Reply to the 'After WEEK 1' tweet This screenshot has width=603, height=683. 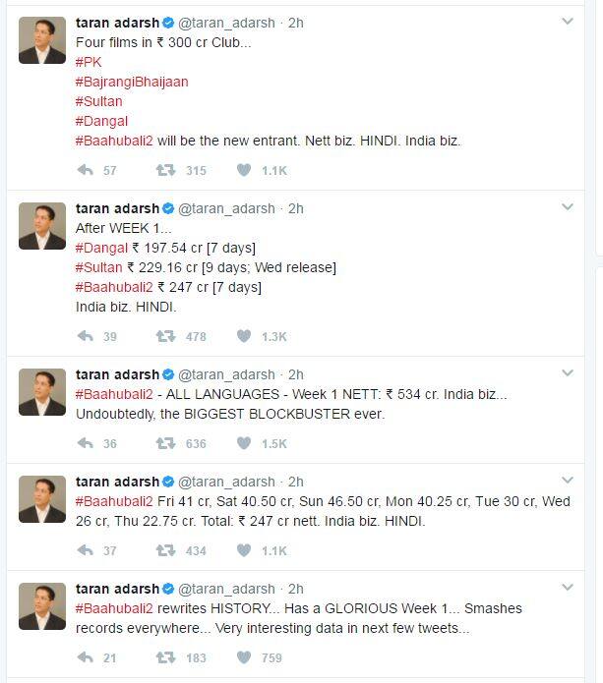[x=86, y=336]
